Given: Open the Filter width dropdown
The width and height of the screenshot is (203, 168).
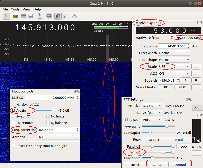Looking at the screenshot, I should [x=174, y=53].
